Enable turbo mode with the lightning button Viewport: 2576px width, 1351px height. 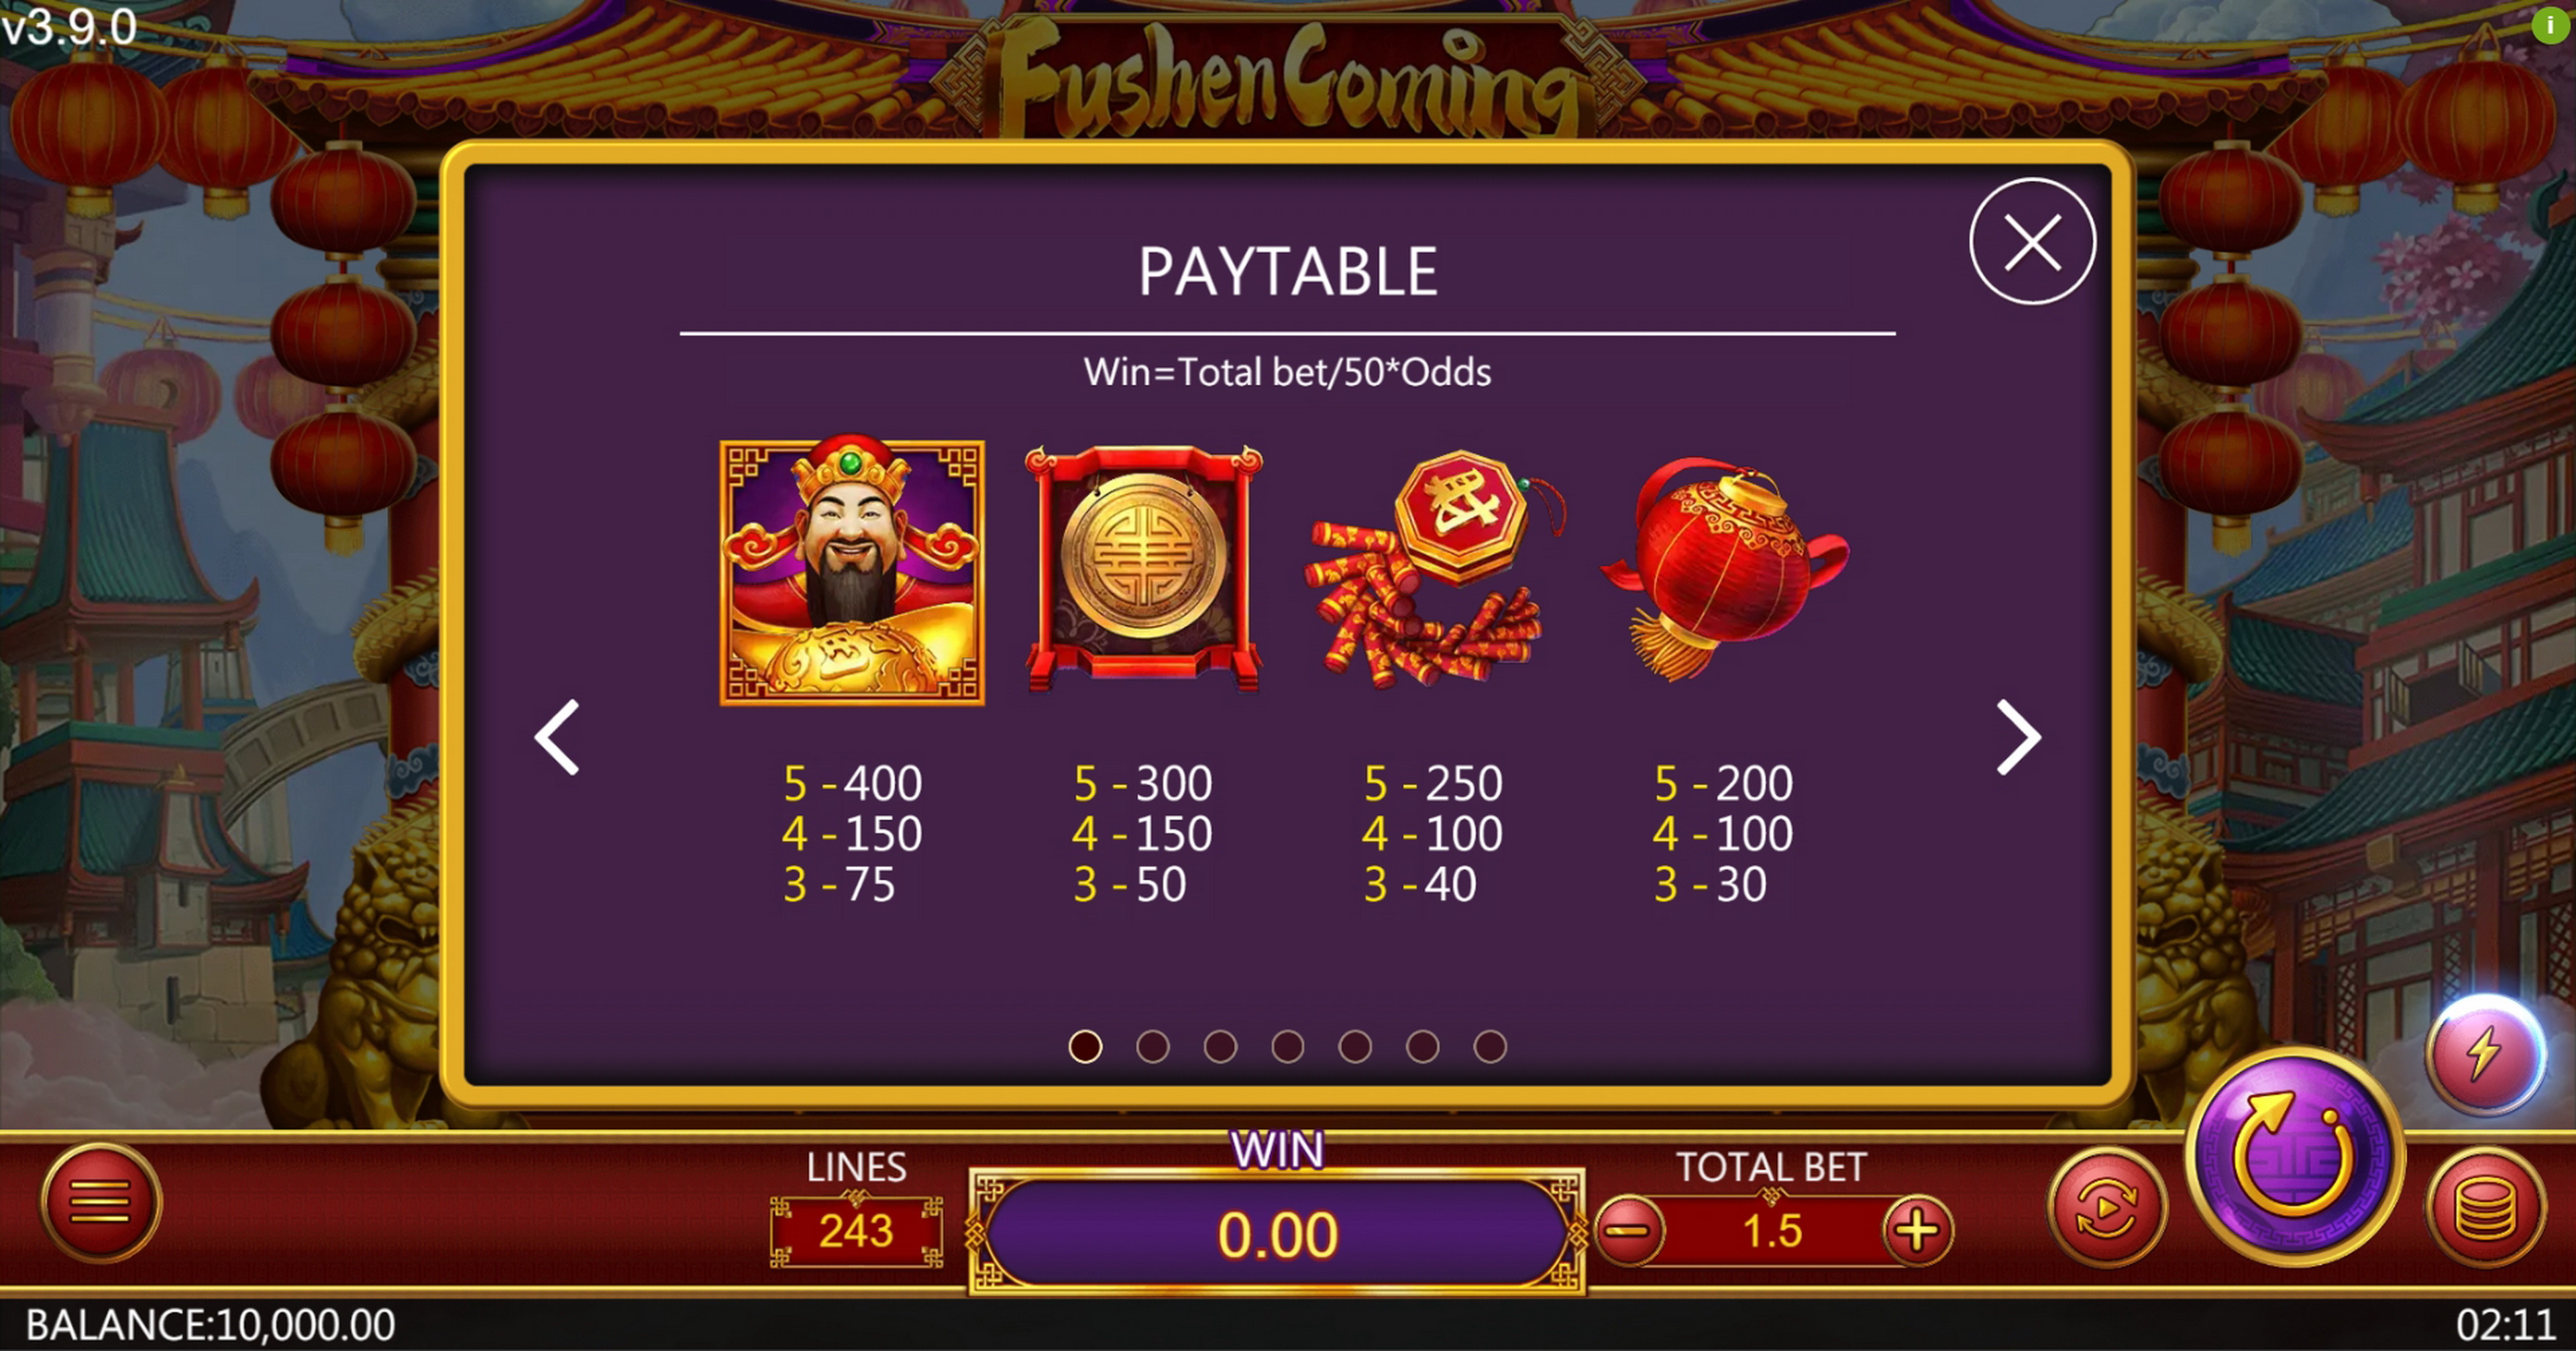click(x=2485, y=1054)
